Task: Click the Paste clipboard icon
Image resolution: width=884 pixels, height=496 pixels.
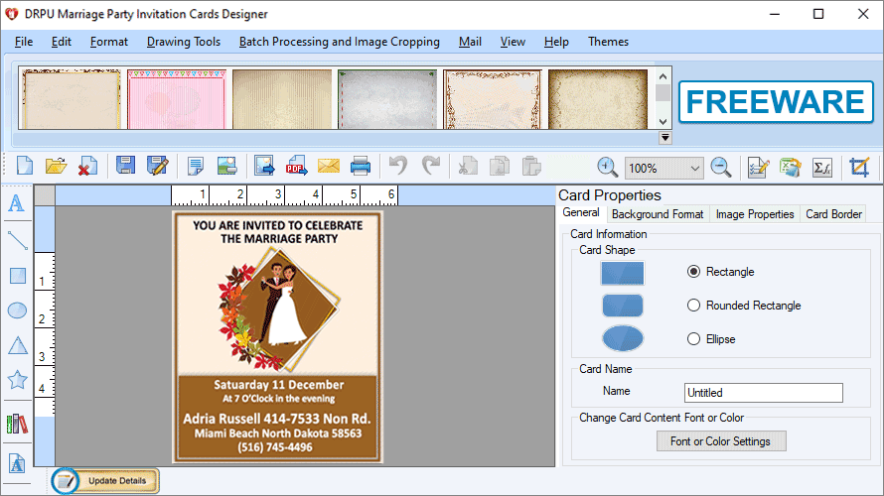Action: click(531, 166)
